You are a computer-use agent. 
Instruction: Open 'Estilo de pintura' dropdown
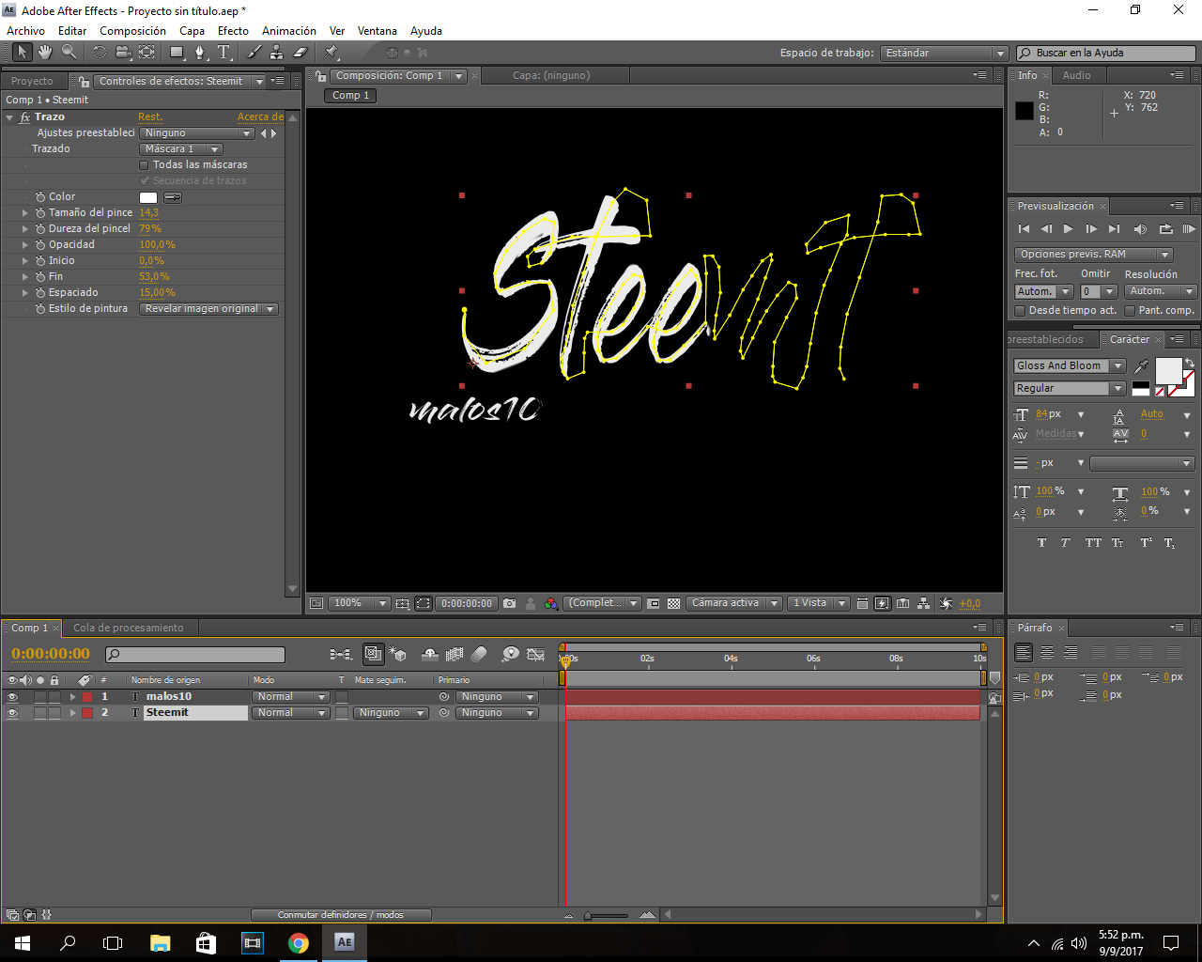(x=208, y=309)
